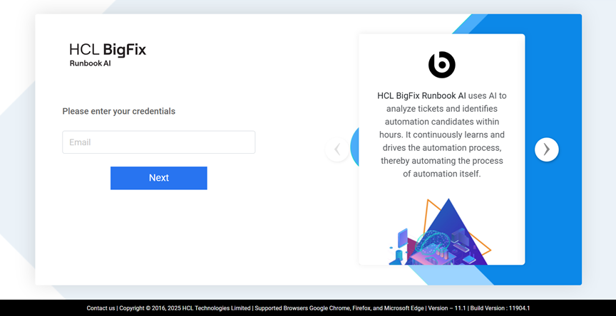
Task: Click the HCL BigFix Runbook AI logo
Action: tap(108, 55)
